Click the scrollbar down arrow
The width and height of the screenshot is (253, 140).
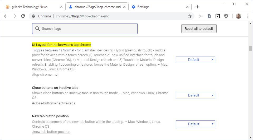coord(250,137)
